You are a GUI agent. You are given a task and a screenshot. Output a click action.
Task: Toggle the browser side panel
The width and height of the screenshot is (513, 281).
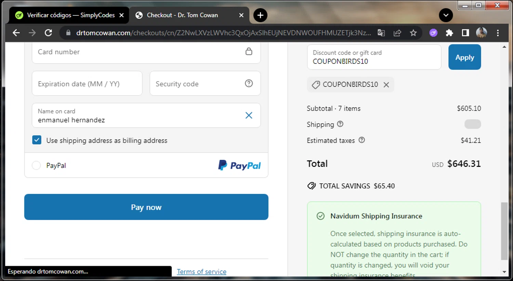465,33
